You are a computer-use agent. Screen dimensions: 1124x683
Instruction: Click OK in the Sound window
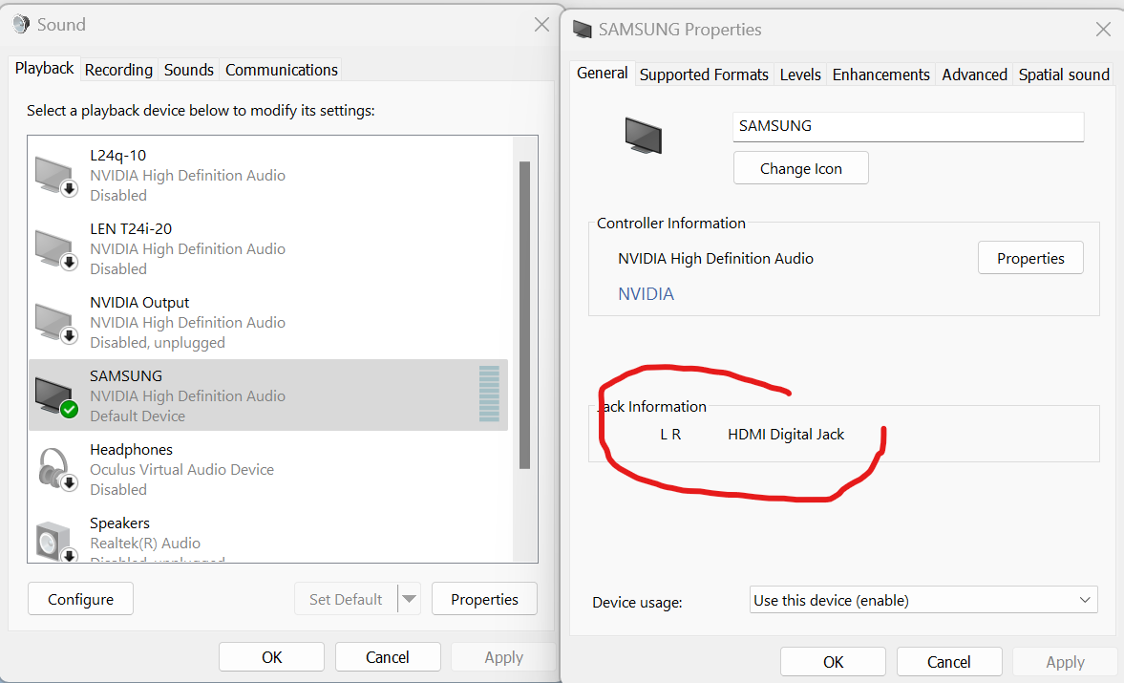coord(271,657)
